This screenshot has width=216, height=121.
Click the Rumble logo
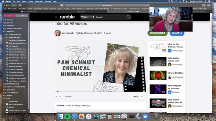(67, 17)
